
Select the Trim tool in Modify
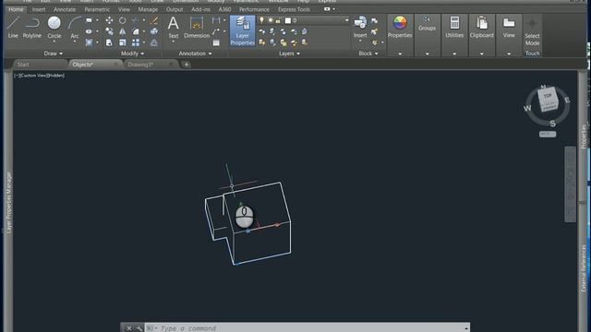pyautogui.click(x=136, y=20)
